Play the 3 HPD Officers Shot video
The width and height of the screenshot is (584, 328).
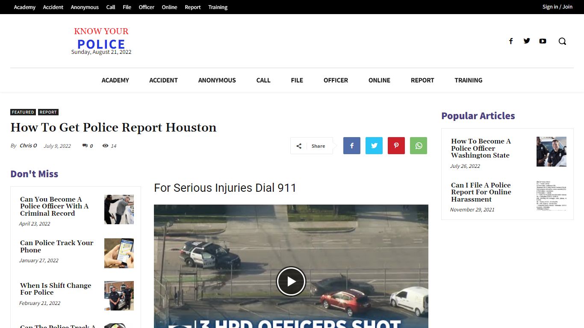click(291, 281)
